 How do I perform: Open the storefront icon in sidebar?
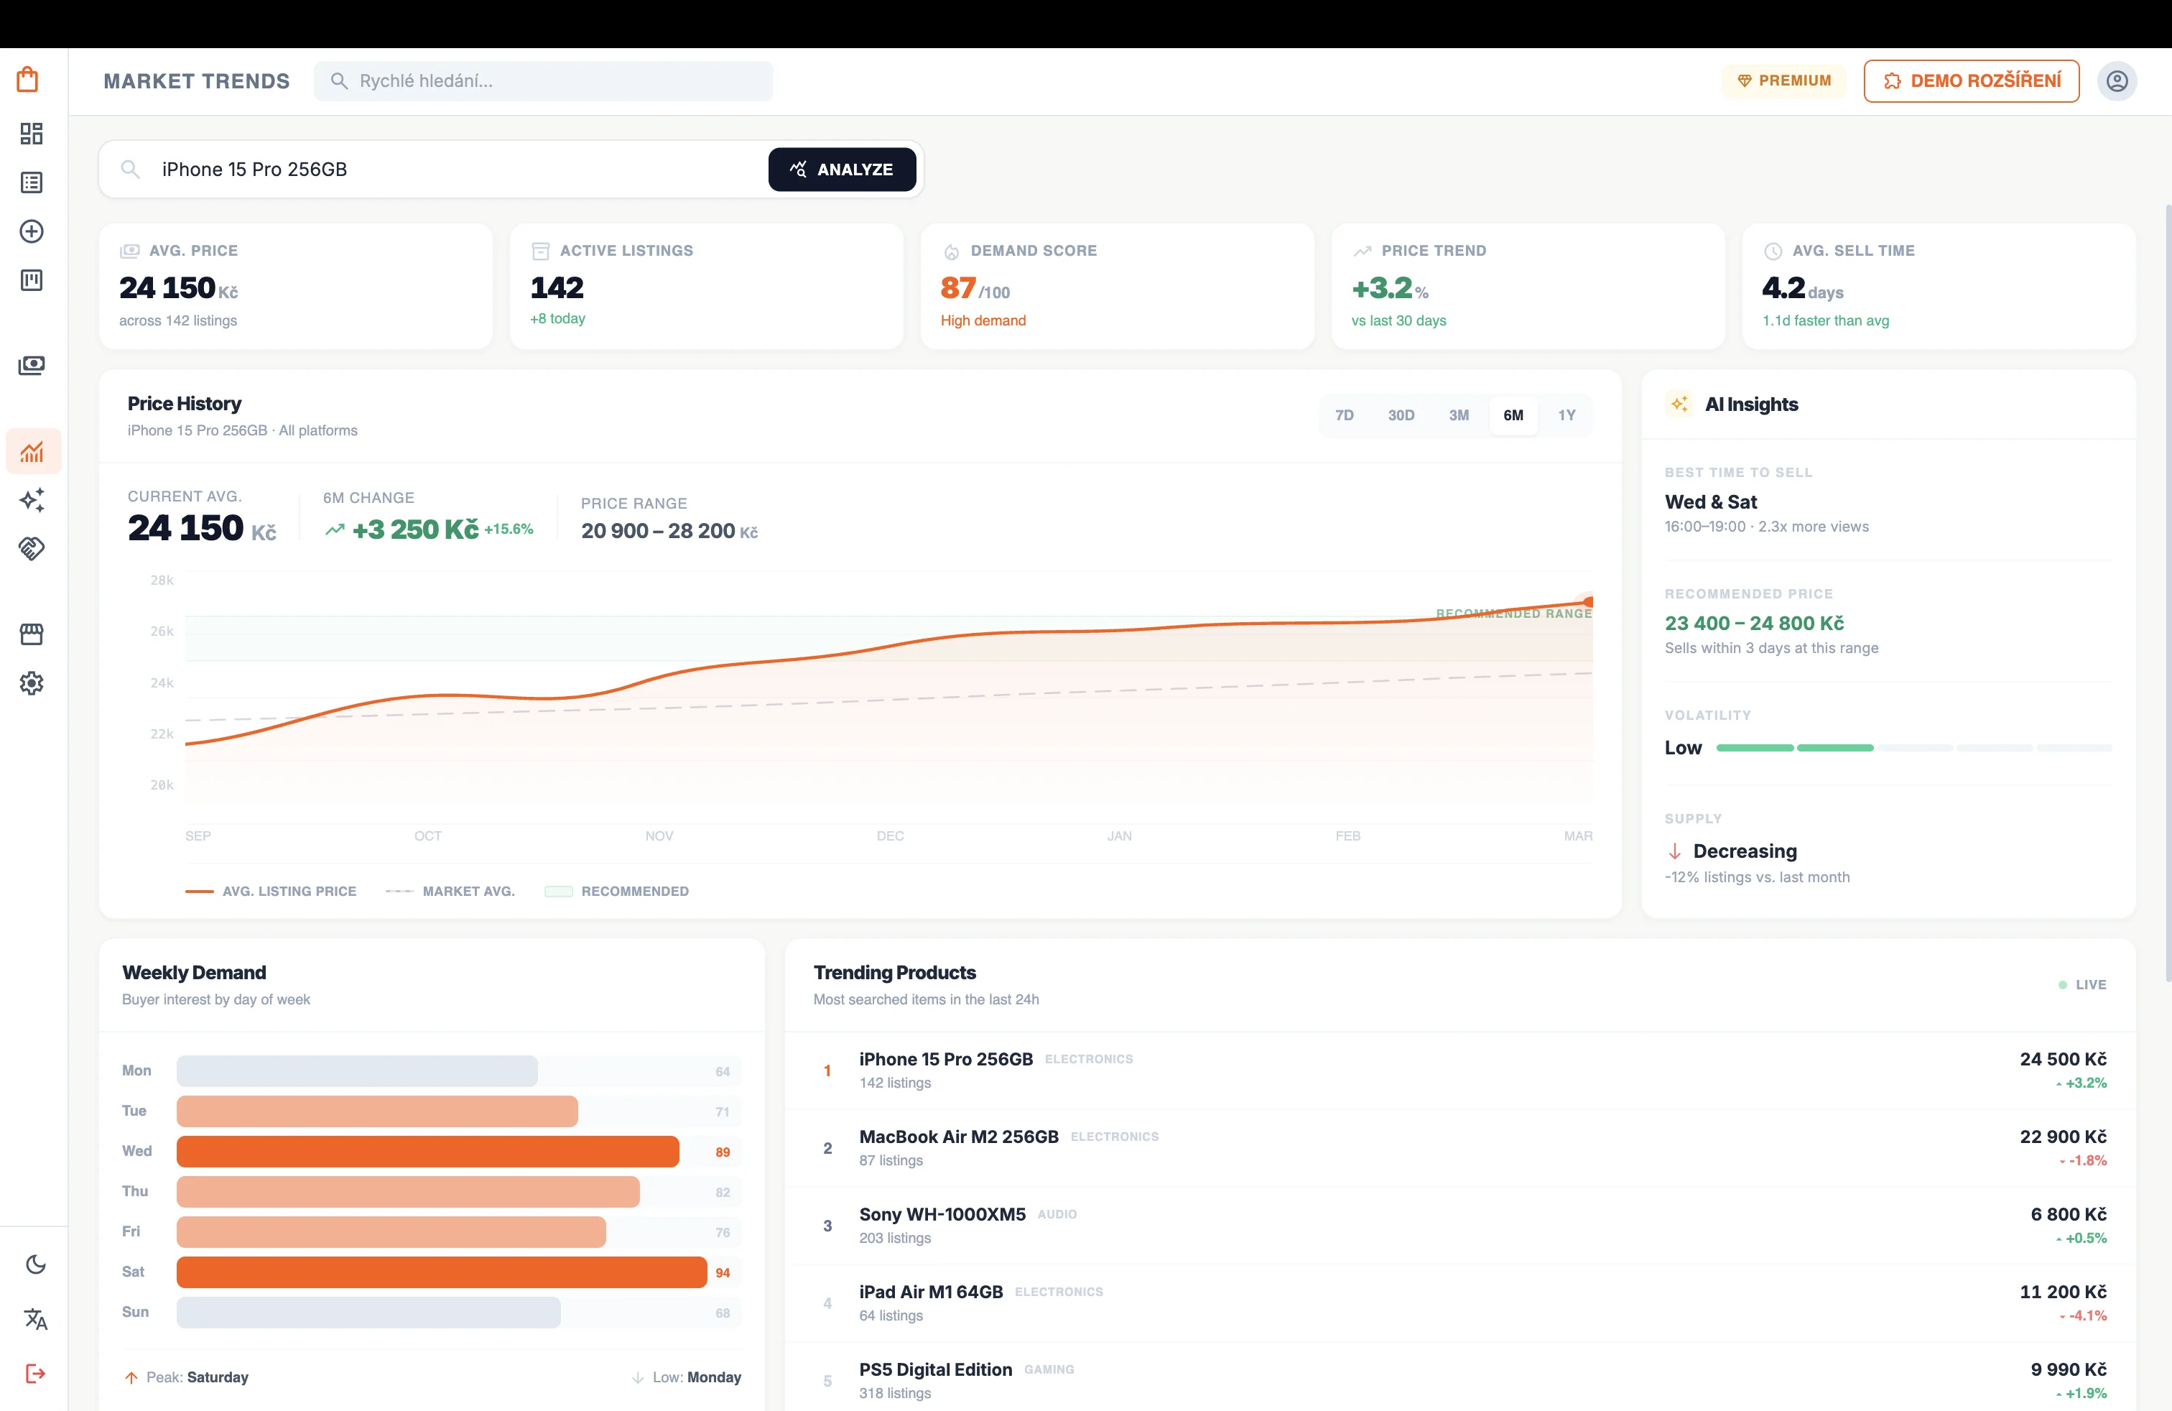[32, 634]
